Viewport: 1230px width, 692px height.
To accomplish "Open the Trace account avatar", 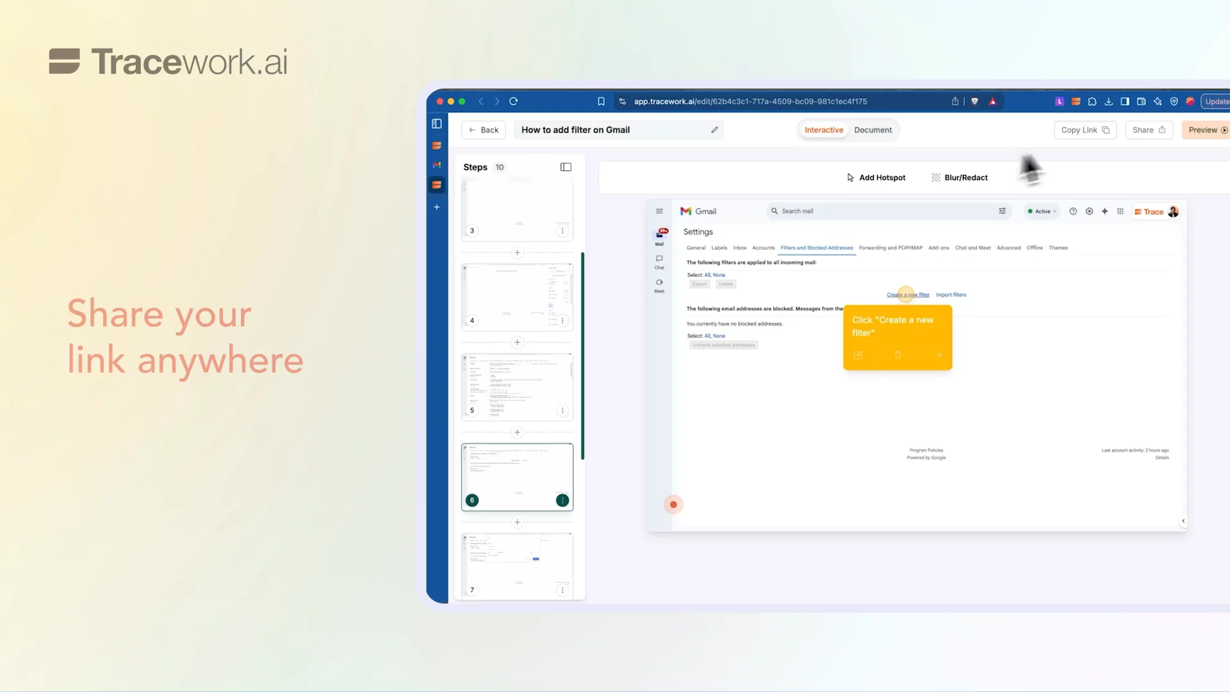I will point(1173,211).
